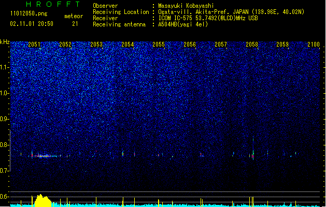Select the filename 11012050.png
Screen dimensions: 326x207
pyautogui.click(x=29, y=13)
